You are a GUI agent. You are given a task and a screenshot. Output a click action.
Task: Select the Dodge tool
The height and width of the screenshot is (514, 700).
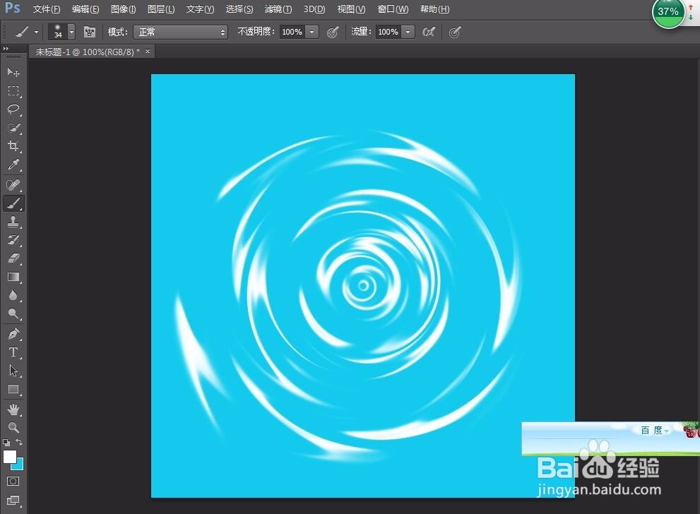13,314
